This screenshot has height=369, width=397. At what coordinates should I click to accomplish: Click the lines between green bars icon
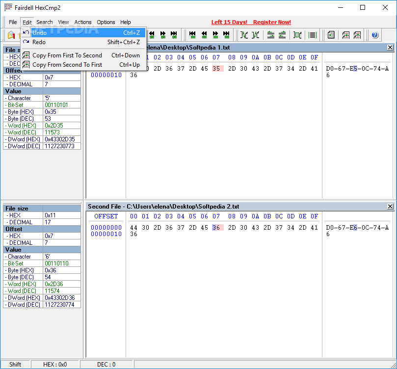313,35
